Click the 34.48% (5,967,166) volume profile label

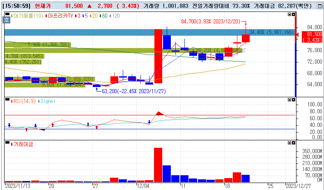(x=271, y=32)
